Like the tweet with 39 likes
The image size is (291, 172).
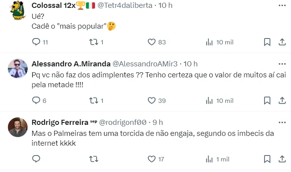tap(152, 101)
